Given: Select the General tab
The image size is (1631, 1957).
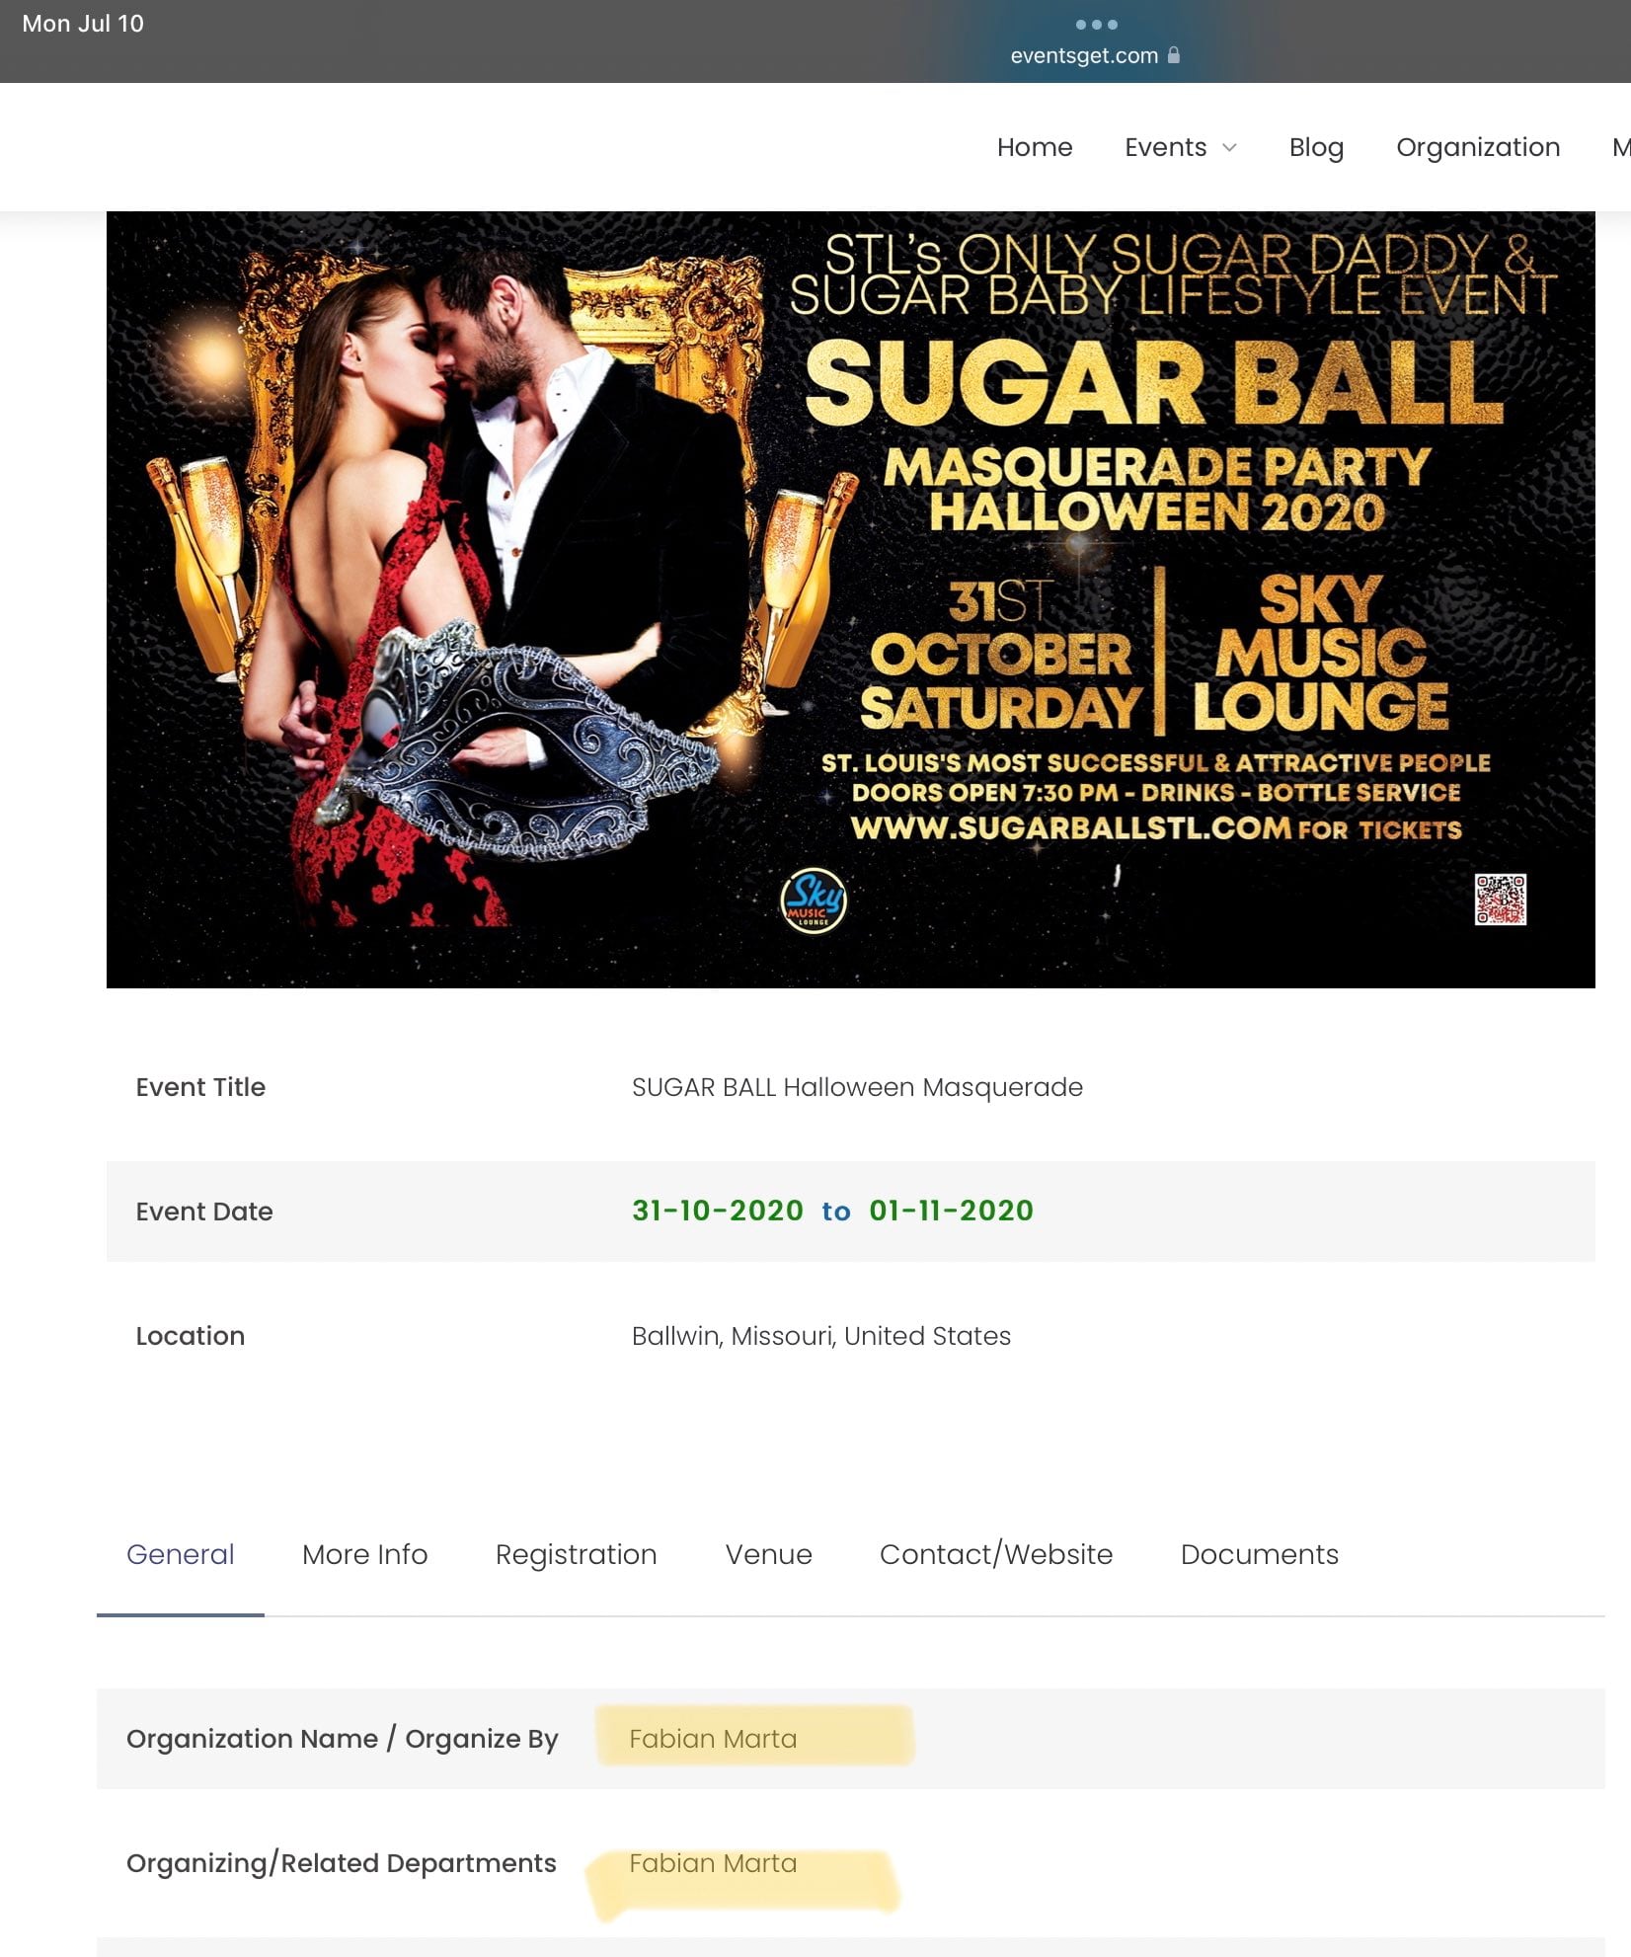Looking at the screenshot, I should 180,1554.
